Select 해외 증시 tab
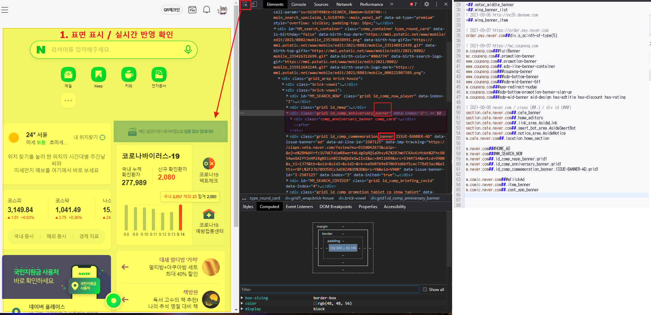The image size is (651, 315). coord(56,236)
